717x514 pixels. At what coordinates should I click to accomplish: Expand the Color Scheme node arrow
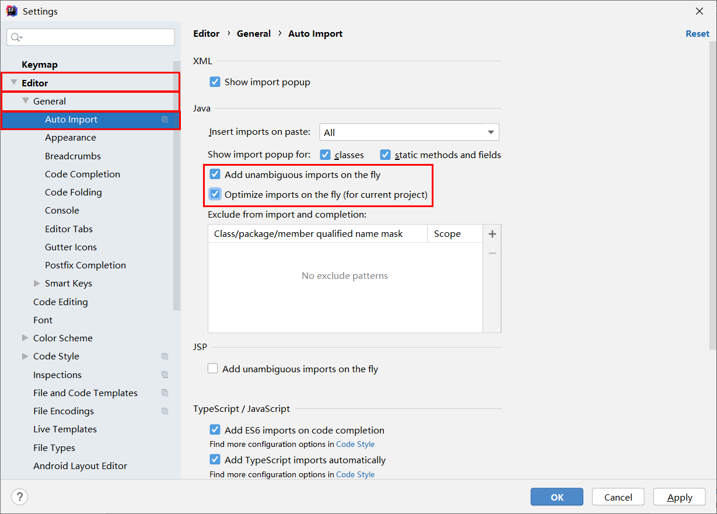click(x=25, y=338)
